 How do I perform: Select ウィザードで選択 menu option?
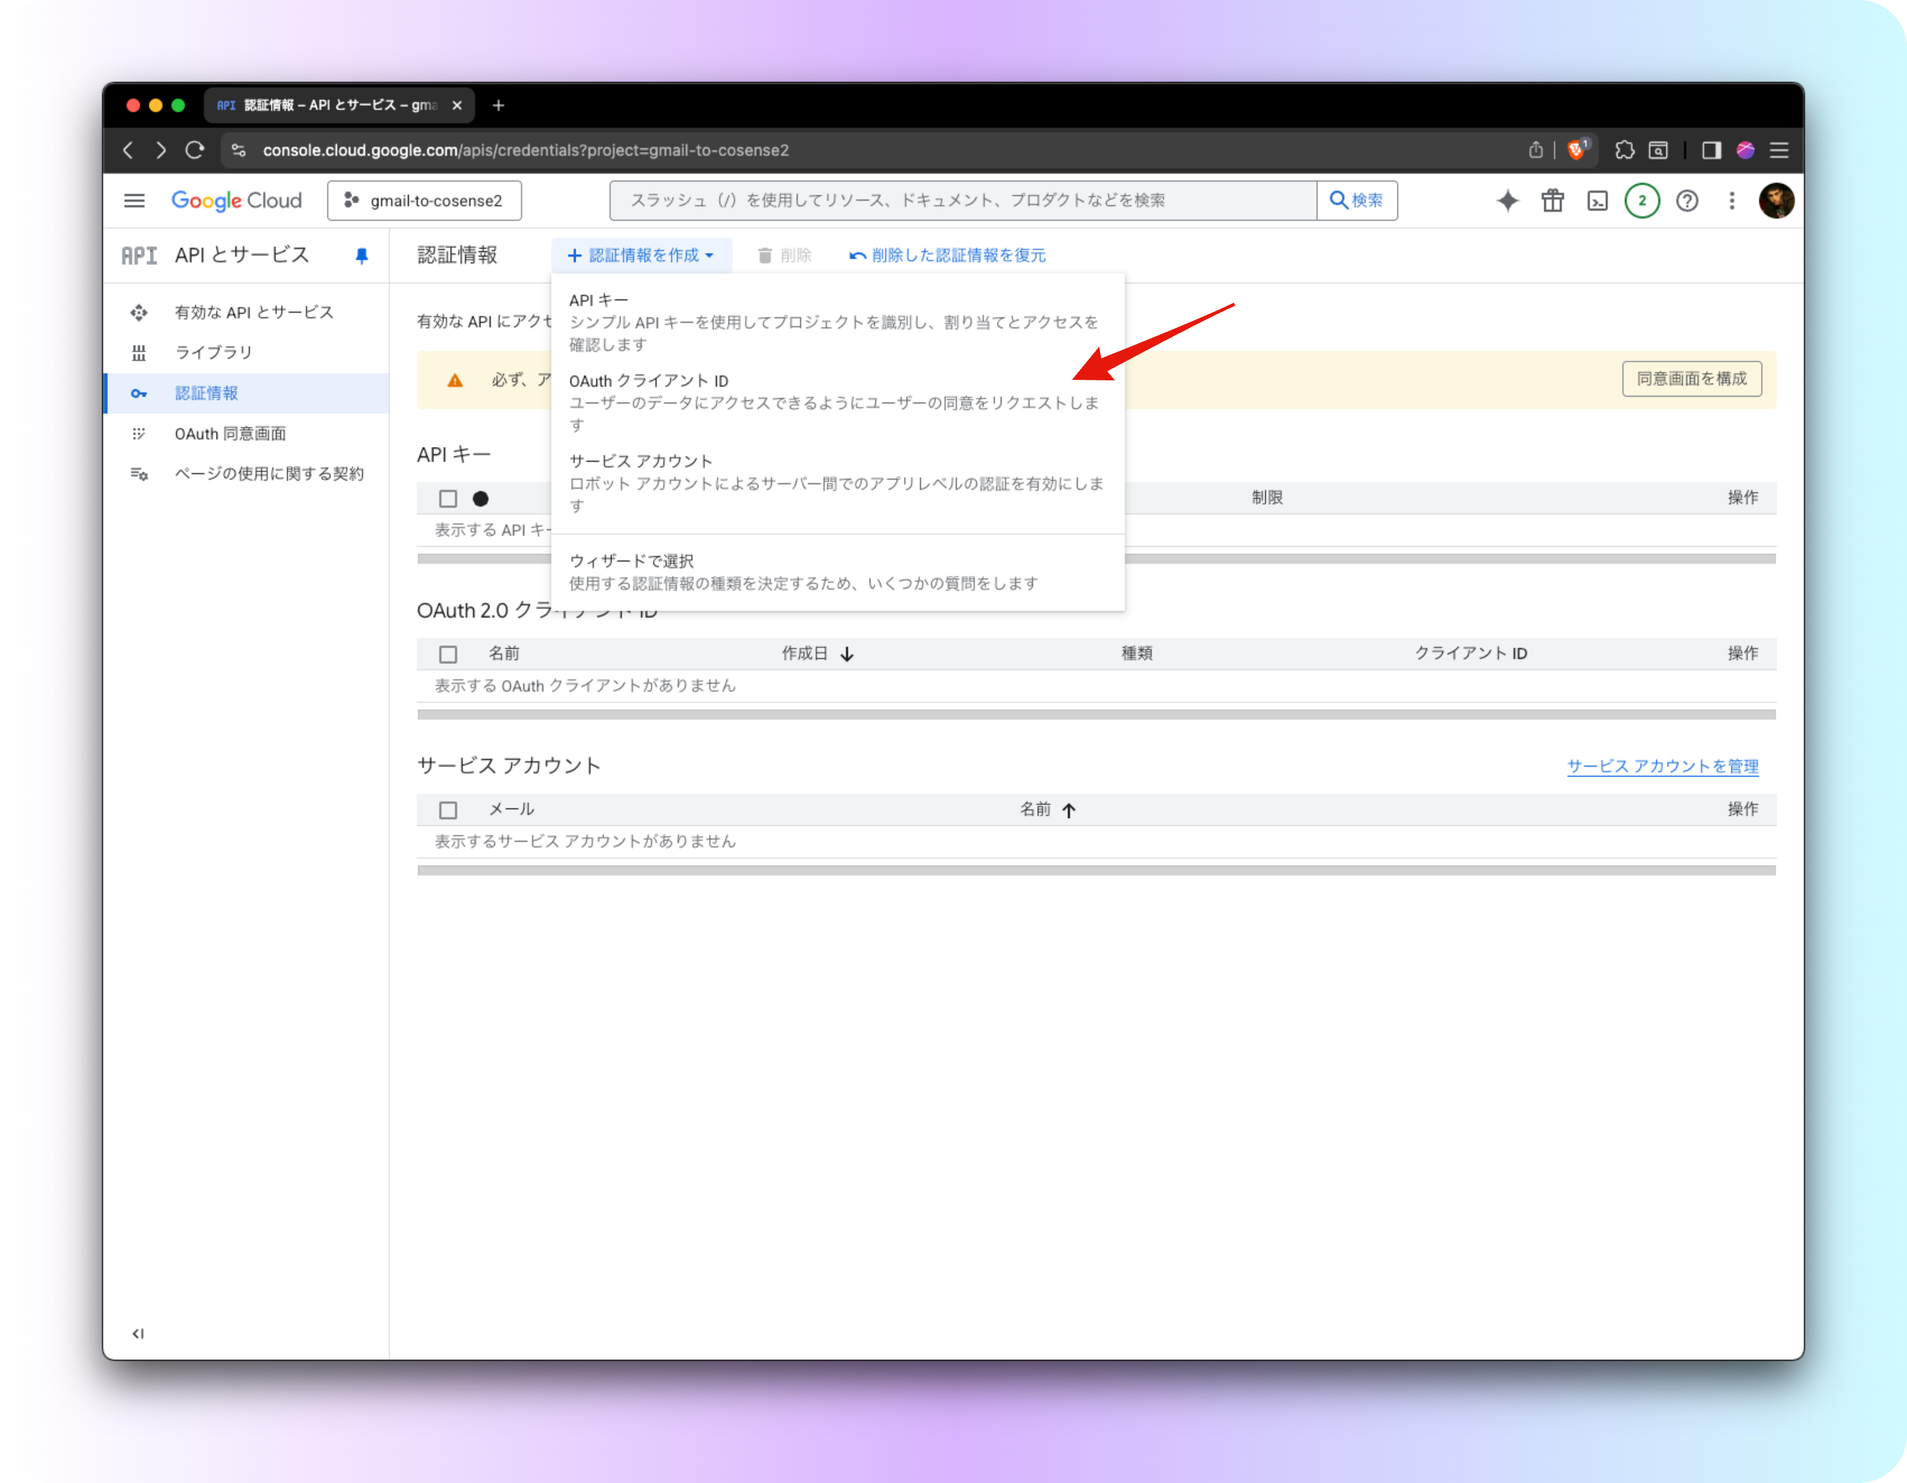point(837,572)
